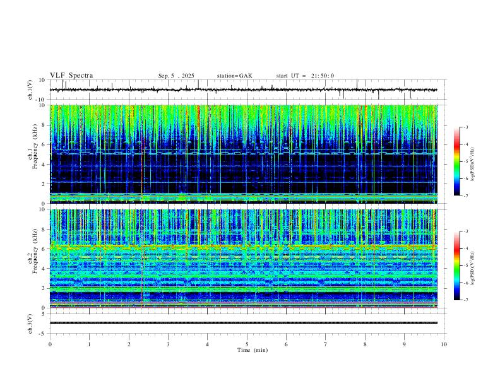500x386 pixels.
Task: Click the ch.2 spectrogram panel
Action: click(x=244, y=259)
